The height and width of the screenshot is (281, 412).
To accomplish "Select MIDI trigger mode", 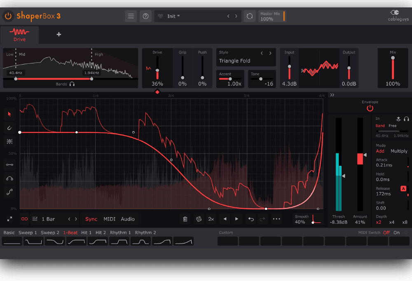I will click(109, 219).
